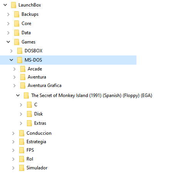Click the Backups folder icon
Viewport: 178px width, 174px height.
pos(17,14)
